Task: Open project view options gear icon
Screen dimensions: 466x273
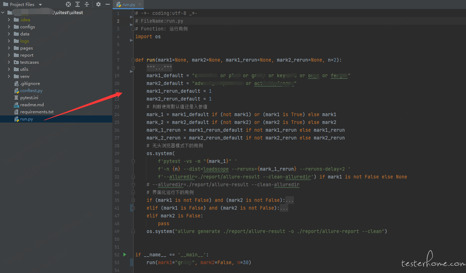Action: [98, 4]
